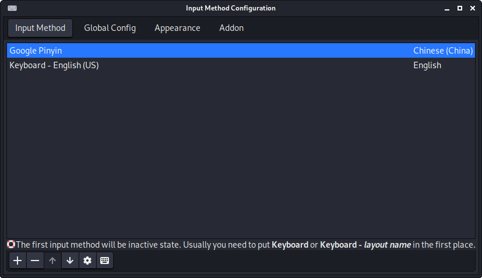482x278 pixels.
Task: Select default keyboard layout icon button
Action: [x=105, y=261]
